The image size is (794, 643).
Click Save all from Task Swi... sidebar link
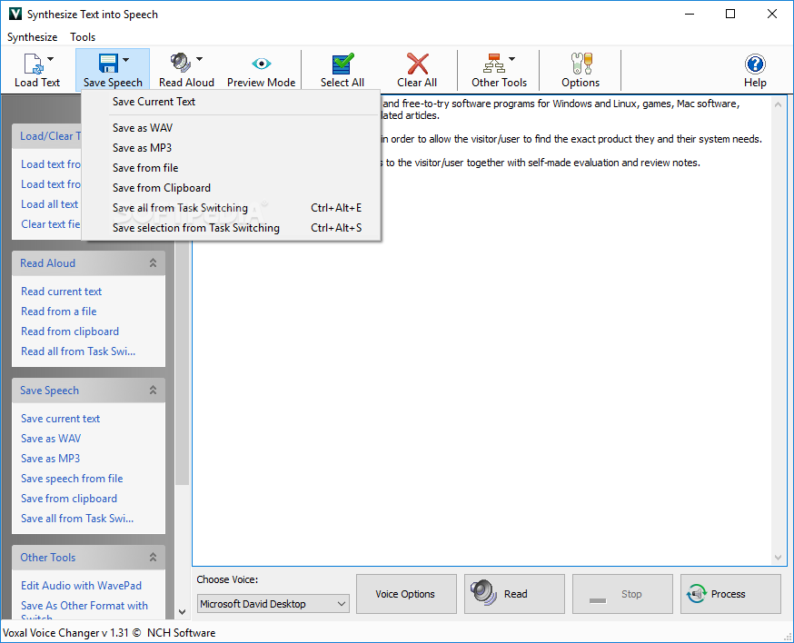(77, 519)
